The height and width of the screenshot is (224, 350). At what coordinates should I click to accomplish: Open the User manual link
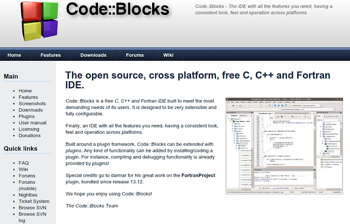pos(33,123)
